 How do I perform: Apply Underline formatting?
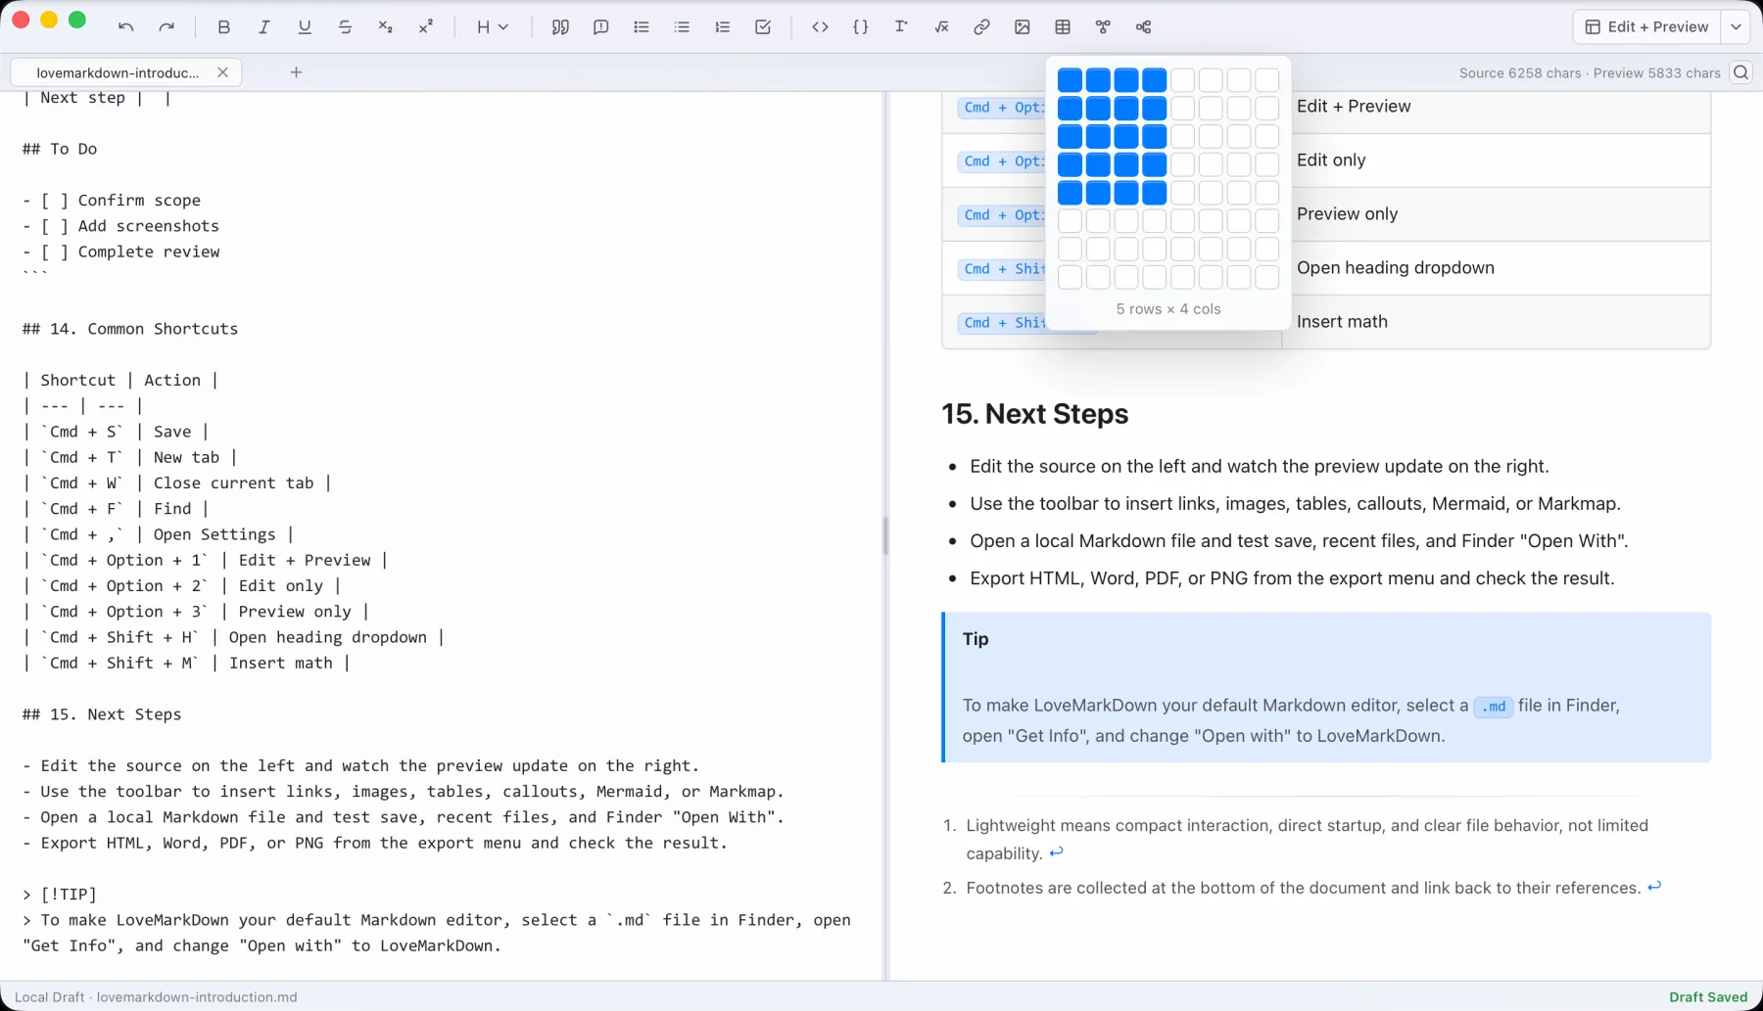(x=305, y=27)
